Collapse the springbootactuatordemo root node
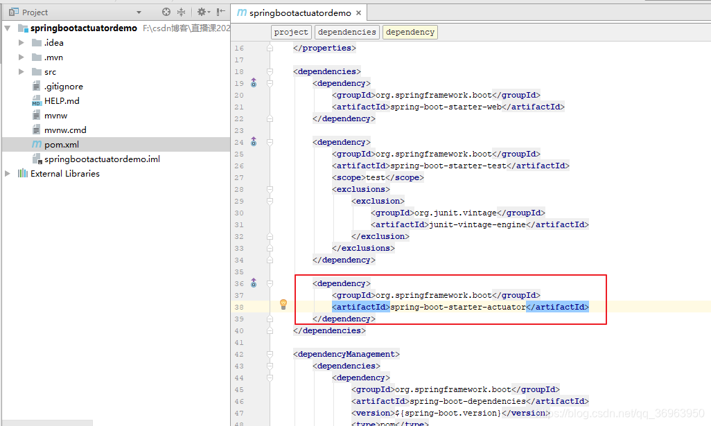 (x=7, y=28)
